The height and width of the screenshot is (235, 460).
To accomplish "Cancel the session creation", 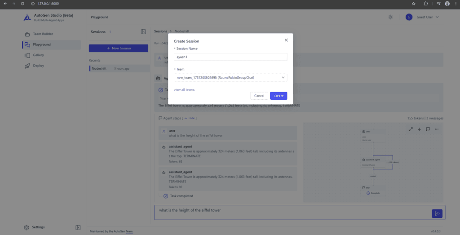I will tap(259, 96).
